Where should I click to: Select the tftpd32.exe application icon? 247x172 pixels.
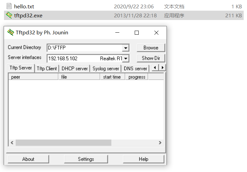(9, 15)
